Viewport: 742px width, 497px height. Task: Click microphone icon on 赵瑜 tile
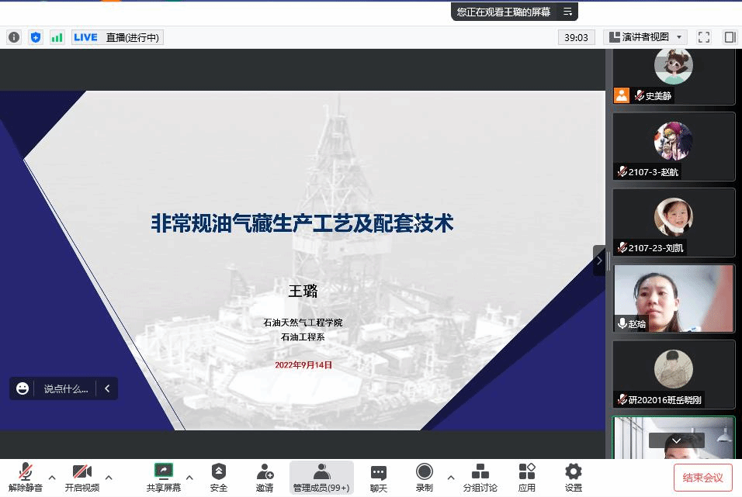pyautogui.click(x=622, y=323)
